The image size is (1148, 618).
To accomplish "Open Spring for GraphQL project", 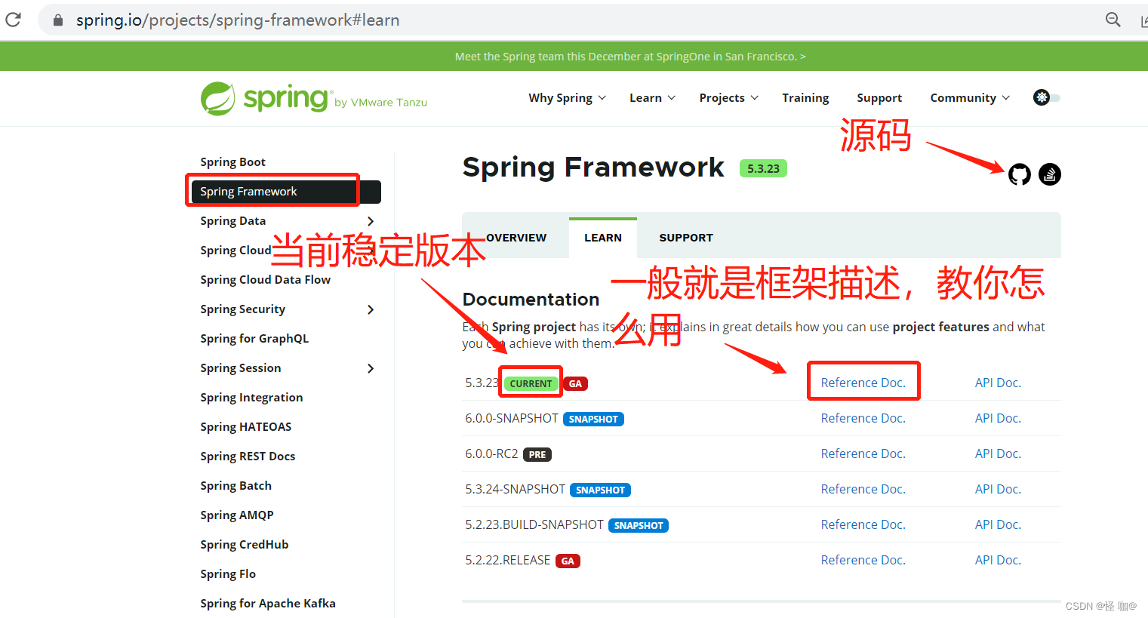I will (x=254, y=339).
